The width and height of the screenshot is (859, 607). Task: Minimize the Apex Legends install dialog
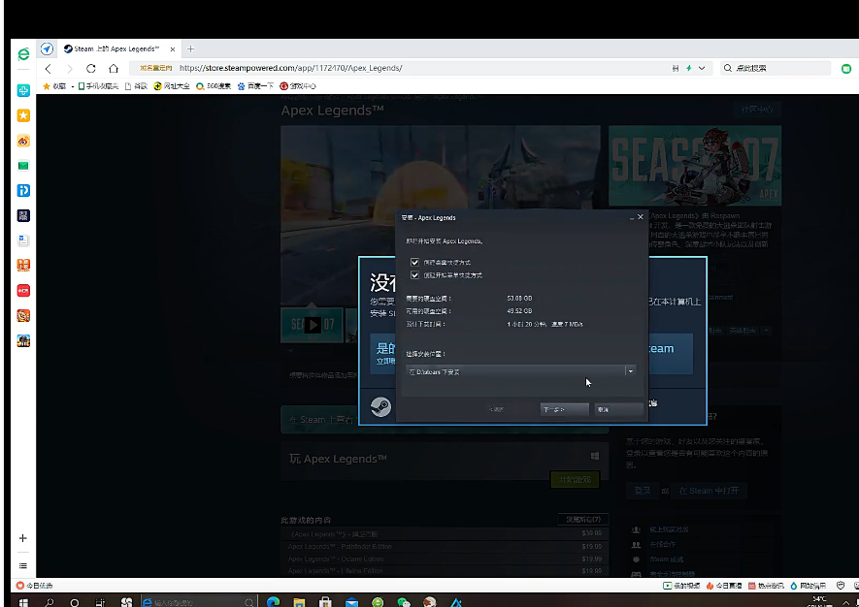(x=632, y=218)
